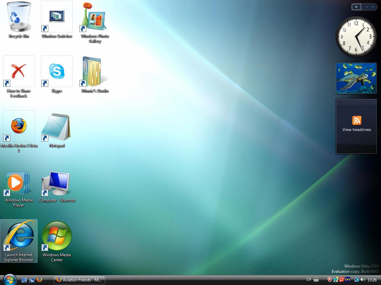Add gadgets with the sidebar plus button

coord(356,7)
